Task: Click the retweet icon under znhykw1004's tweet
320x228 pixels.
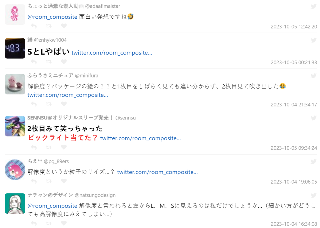Action: pyautogui.click(x=49, y=62)
